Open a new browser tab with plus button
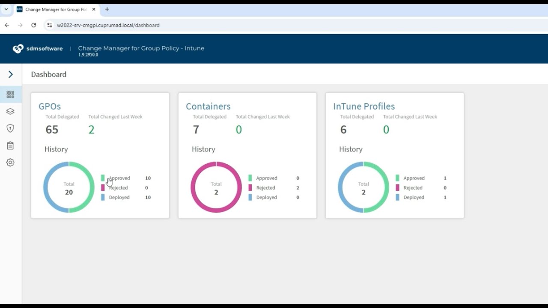 click(x=107, y=9)
